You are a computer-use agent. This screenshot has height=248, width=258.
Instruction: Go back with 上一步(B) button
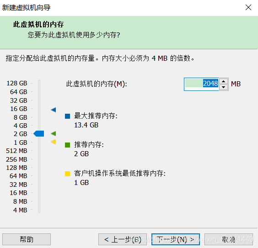123,239
